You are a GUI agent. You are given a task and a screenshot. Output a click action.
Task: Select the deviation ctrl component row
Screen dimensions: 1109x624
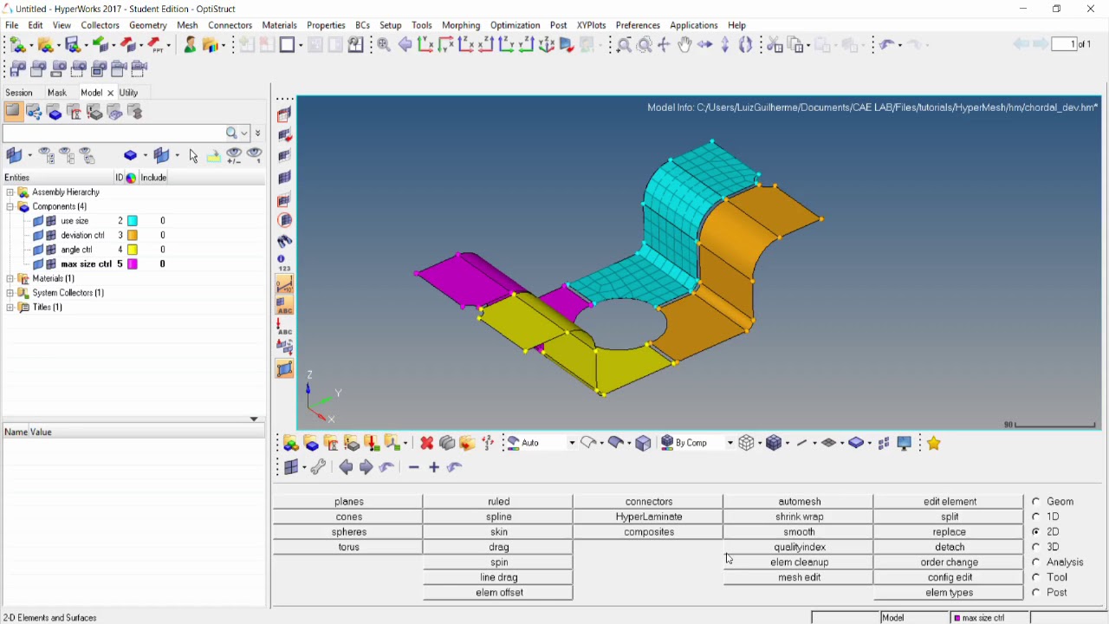[133, 235]
